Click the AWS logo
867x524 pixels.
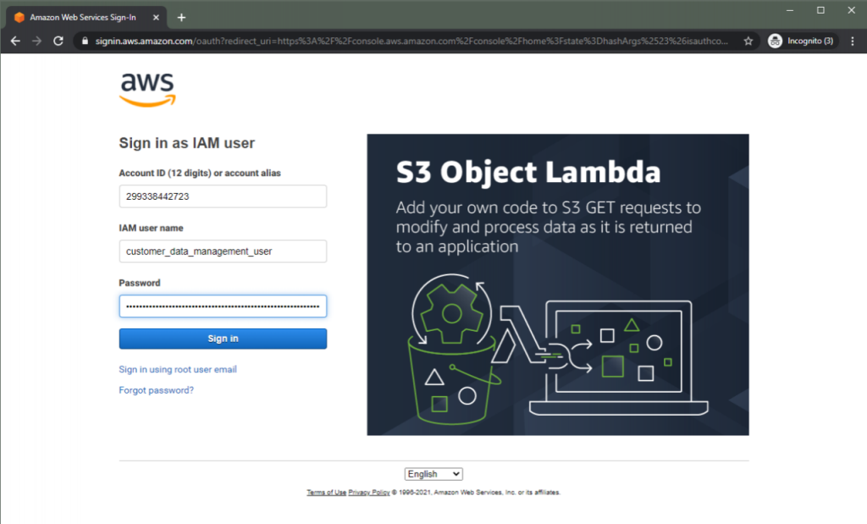pos(146,87)
